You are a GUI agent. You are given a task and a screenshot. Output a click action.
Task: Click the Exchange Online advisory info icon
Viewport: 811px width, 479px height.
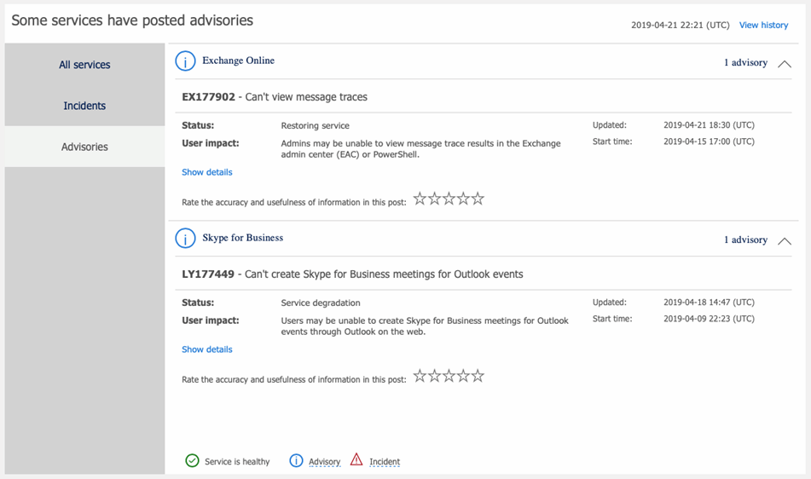point(185,61)
